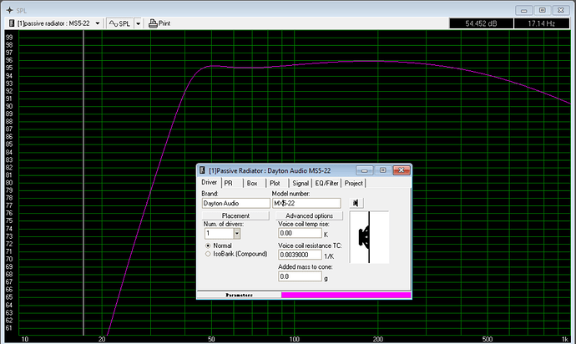The image size is (576, 344).
Task: Switch to the PR tab
Action: (x=228, y=183)
